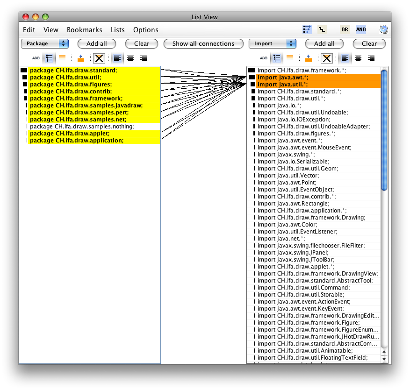Click the stepped connection lines icon
Image resolution: width=410 pixels, height=390 pixels.
tap(322, 29)
